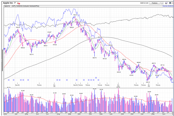
Task: Open the Fortune news marker in June 2012
Action: coord(39,84)
